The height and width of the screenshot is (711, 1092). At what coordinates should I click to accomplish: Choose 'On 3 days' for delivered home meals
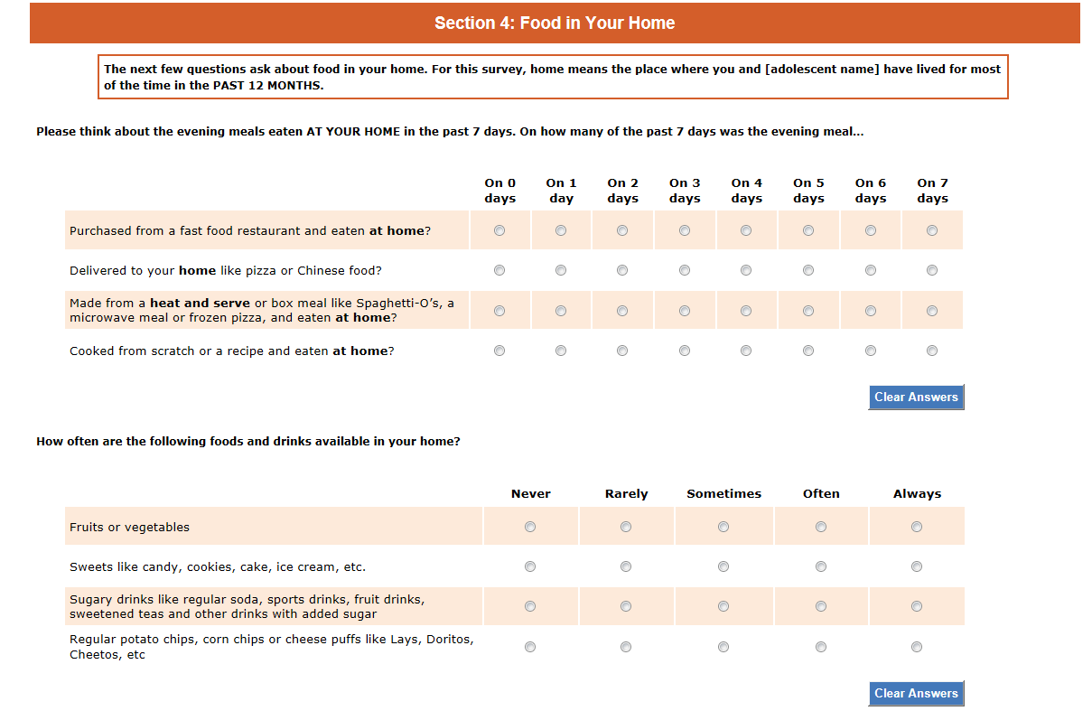685,270
